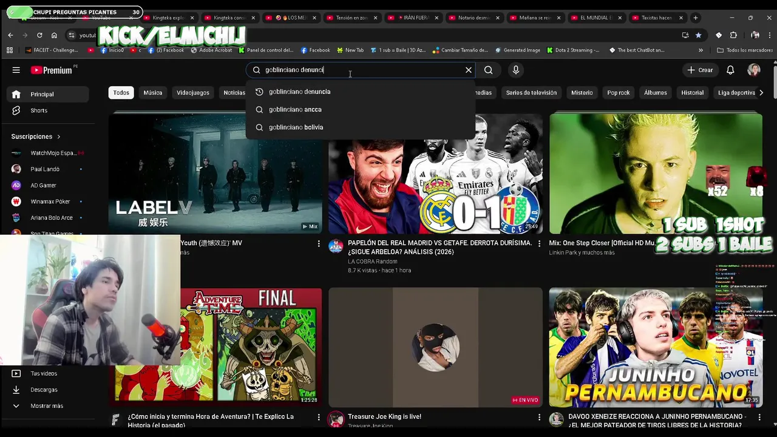Open the YouTube hamburger guide menu
777x437 pixels.
16,70
